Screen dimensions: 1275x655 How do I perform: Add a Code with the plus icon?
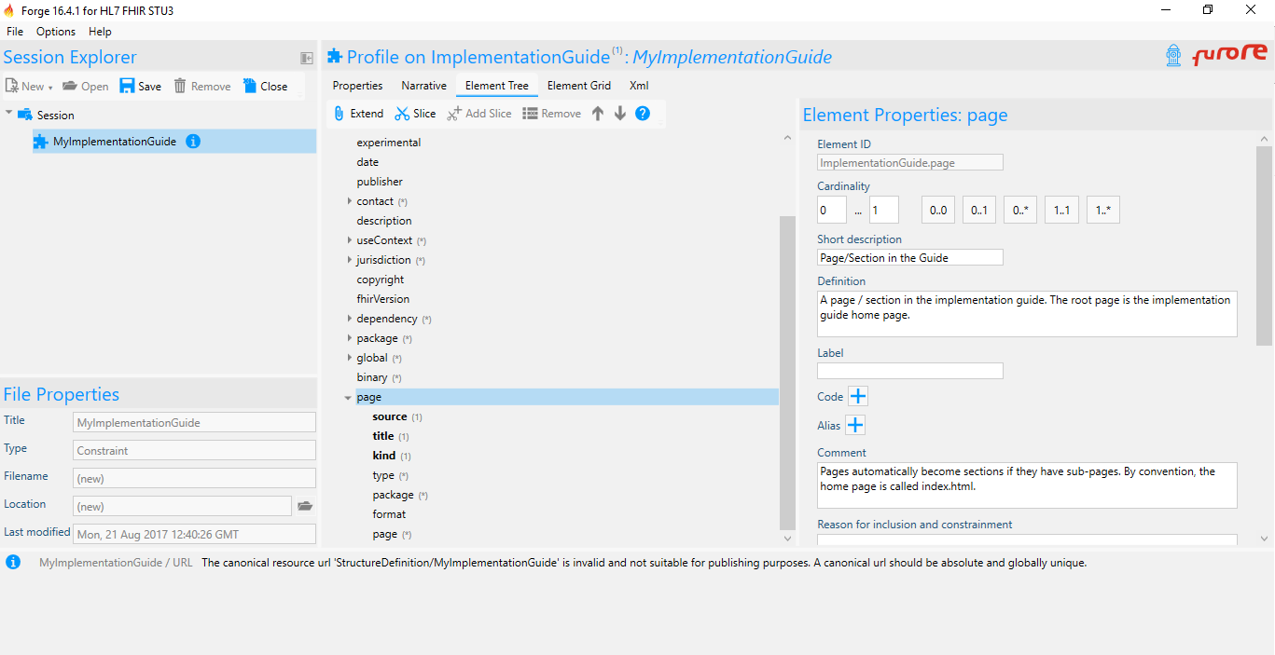click(x=857, y=396)
